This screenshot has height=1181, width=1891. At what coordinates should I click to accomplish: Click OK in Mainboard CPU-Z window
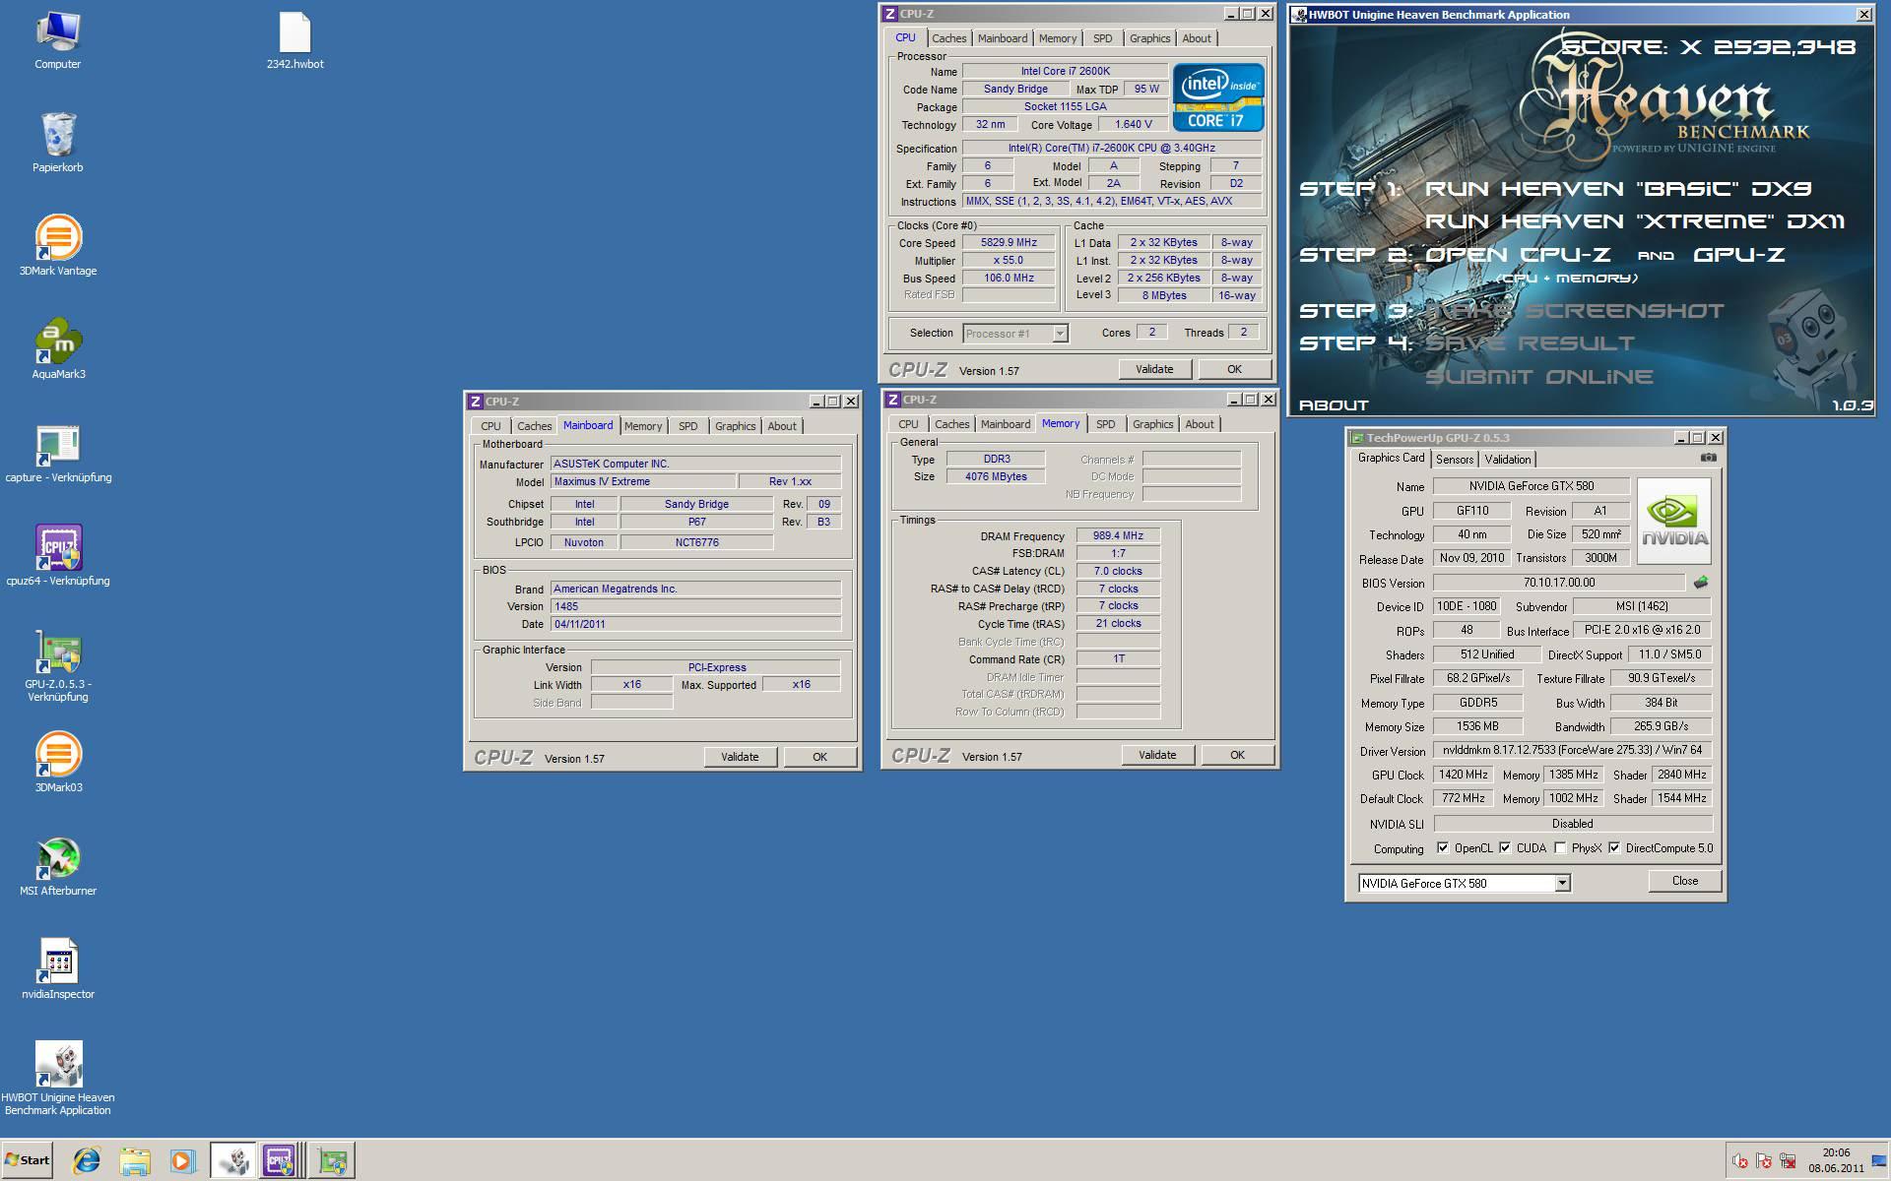click(x=819, y=757)
